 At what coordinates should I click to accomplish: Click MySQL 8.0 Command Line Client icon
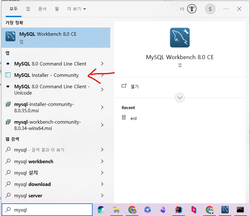coord(8,64)
